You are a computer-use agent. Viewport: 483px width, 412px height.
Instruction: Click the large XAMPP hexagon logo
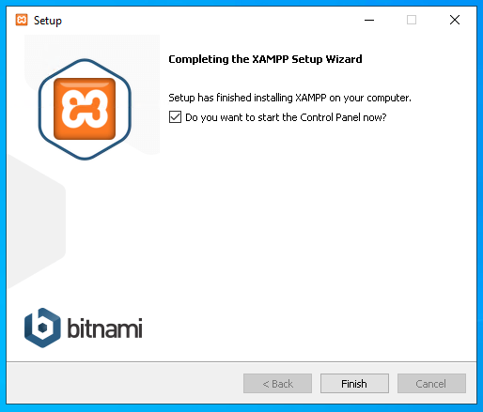(x=85, y=109)
